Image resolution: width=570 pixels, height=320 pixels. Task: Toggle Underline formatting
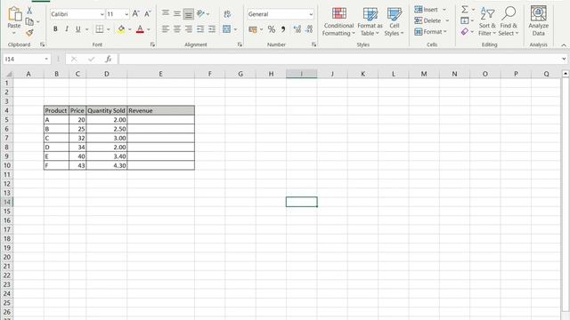coord(77,29)
